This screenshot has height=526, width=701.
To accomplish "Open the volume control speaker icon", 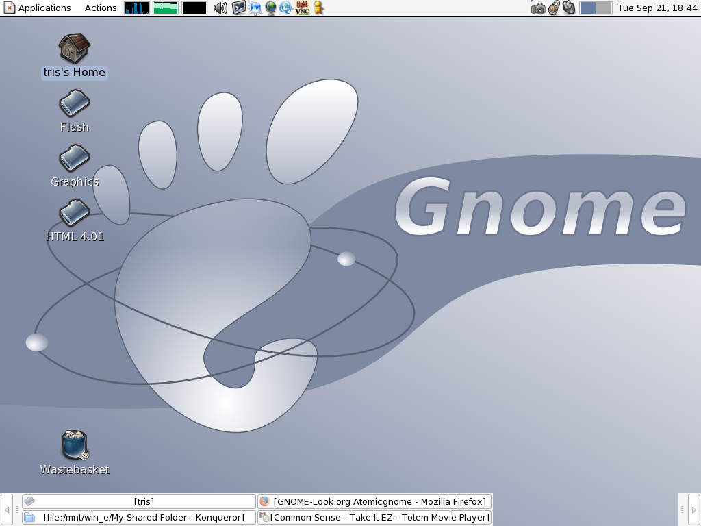I will coord(220,8).
